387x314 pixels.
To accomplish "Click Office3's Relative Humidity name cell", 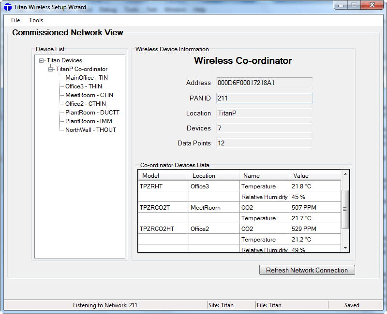I will [x=265, y=197].
